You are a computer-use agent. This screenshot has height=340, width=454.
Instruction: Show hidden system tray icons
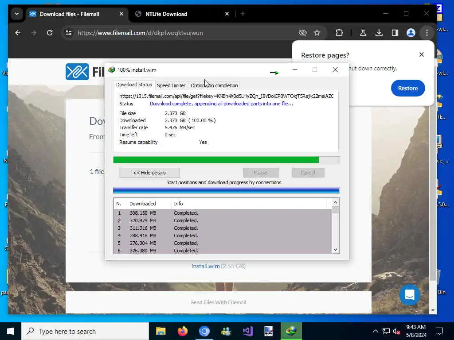pyautogui.click(x=375, y=331)
